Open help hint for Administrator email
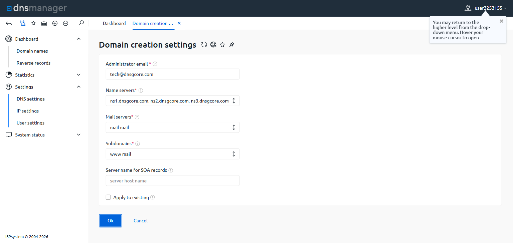The width and height of the screenshot is (513, 243). coord(155,64)
